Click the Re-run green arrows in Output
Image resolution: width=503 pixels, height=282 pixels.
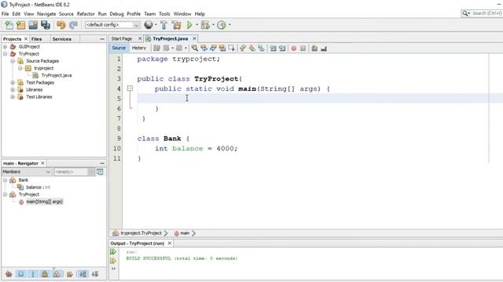113,252
